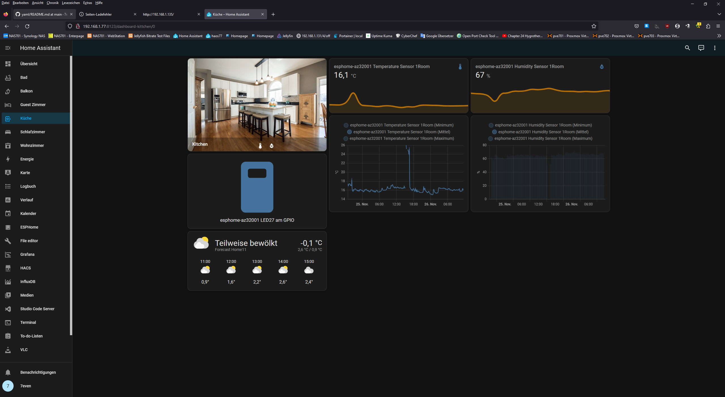Image resolution: width=725 pixels, height=397 pixels.
Task: Collapse the Home Assistant sidebar menu
Action: click(x=8, y=48)
